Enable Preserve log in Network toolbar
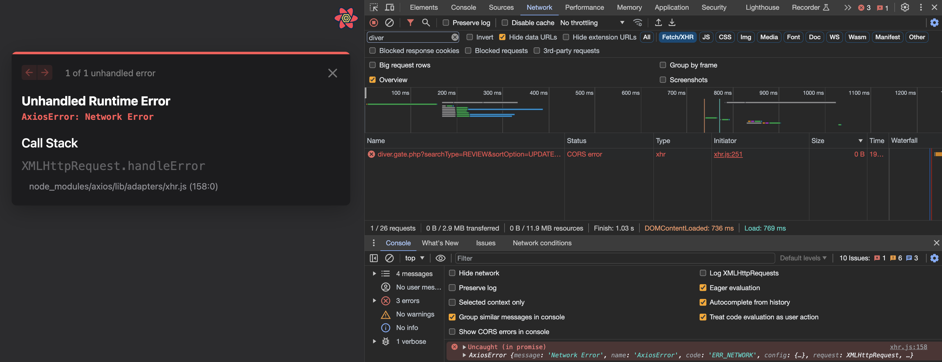Viewport: 942px width, 362px height. 446,23
